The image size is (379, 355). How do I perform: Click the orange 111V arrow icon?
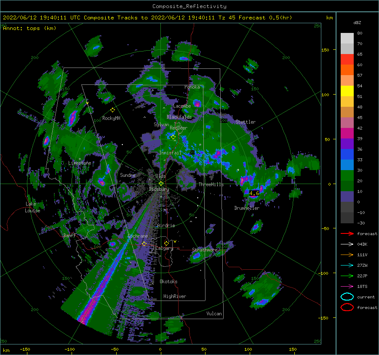click(347, 255)
